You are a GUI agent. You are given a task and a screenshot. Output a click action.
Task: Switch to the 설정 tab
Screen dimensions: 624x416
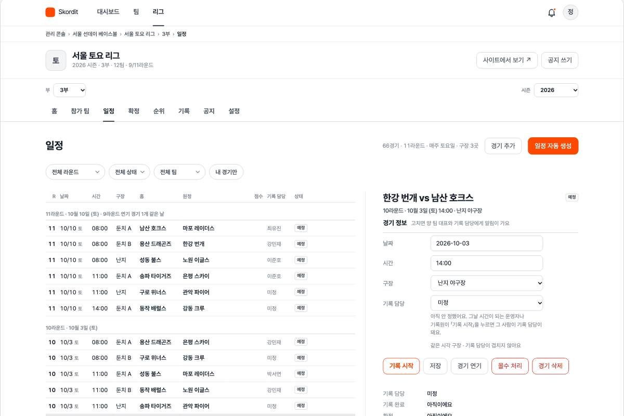click(234, 111)
